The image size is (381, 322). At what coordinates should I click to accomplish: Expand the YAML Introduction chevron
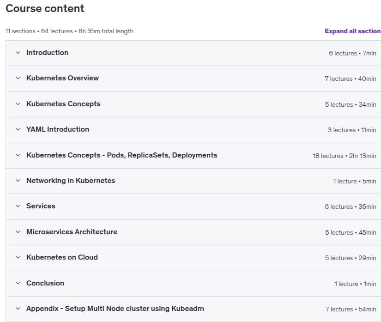[18, 129]
